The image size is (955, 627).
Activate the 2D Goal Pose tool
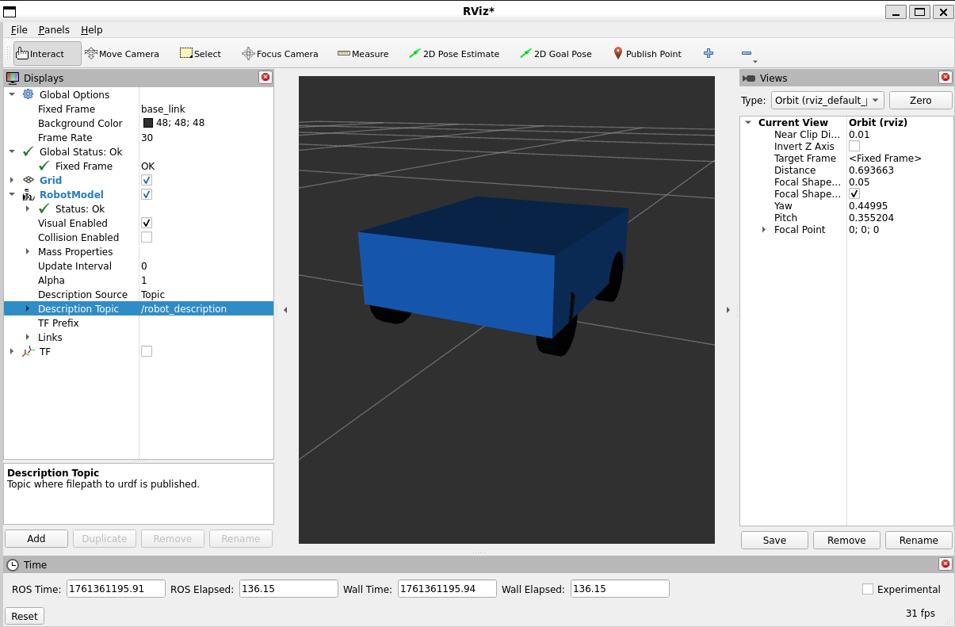point(556,54)
